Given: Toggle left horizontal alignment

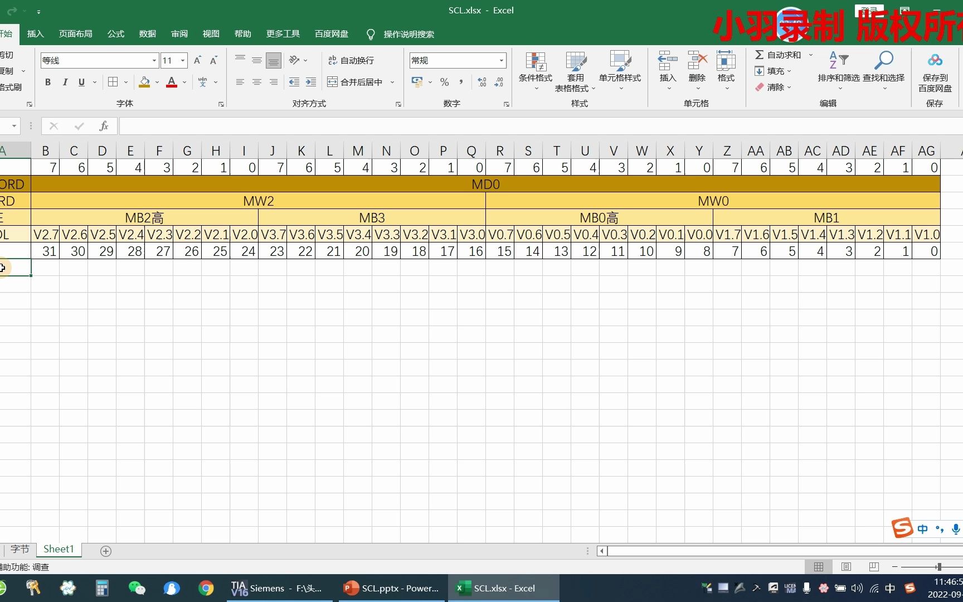Looking at the screenshot, I should 240,82.
